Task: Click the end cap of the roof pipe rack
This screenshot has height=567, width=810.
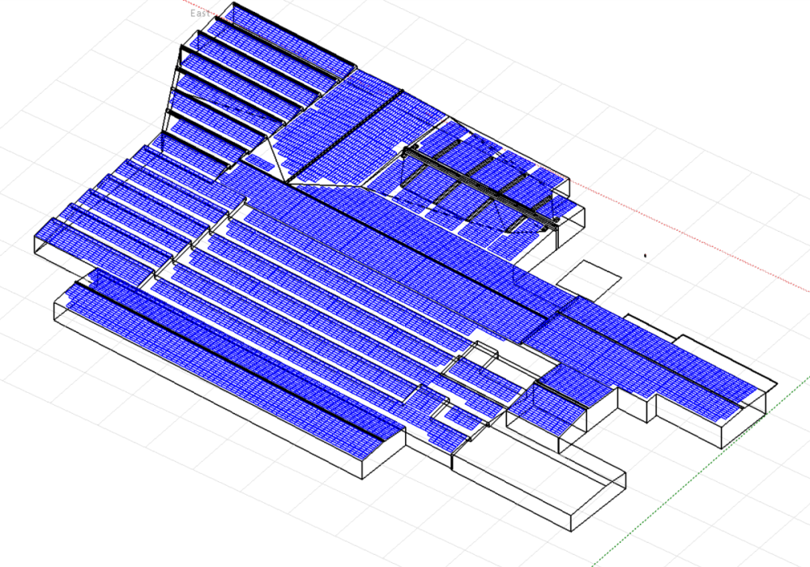Action: pos(557,220)
